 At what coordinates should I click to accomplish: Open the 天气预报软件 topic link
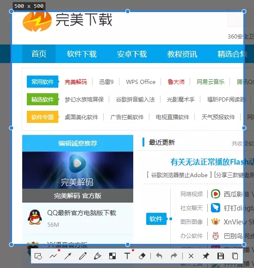tap(218, 117)
